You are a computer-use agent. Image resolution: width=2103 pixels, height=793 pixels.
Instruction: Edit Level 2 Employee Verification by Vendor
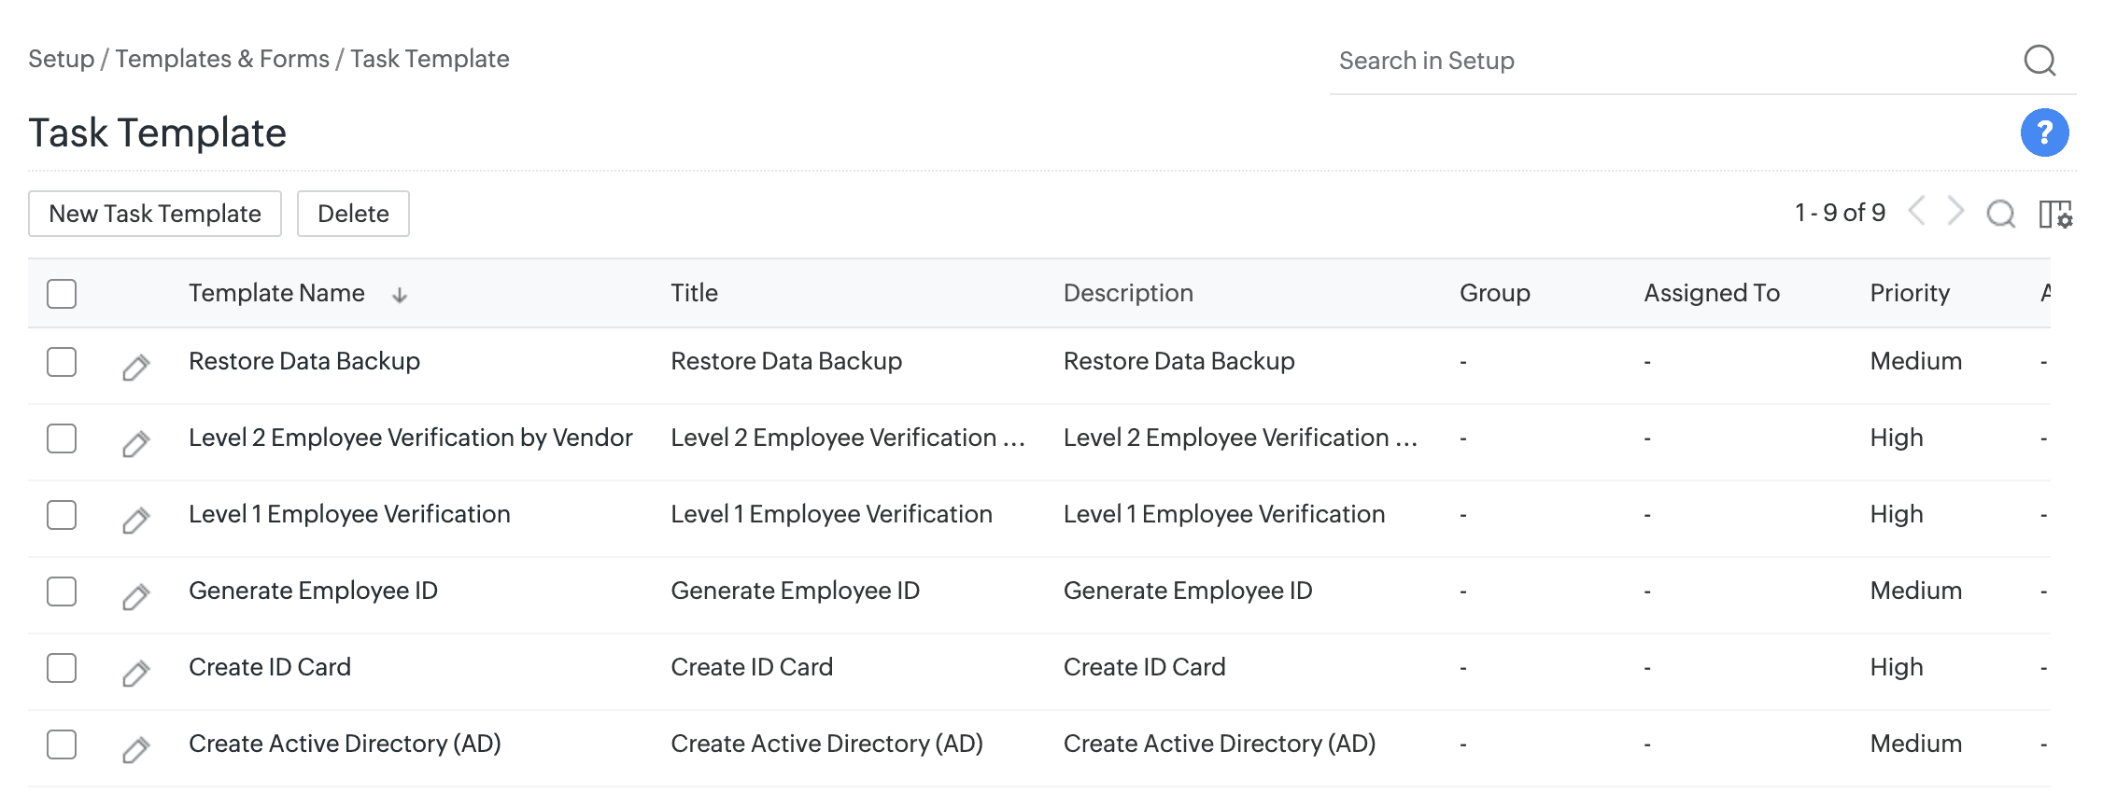[x=136, y=443]
